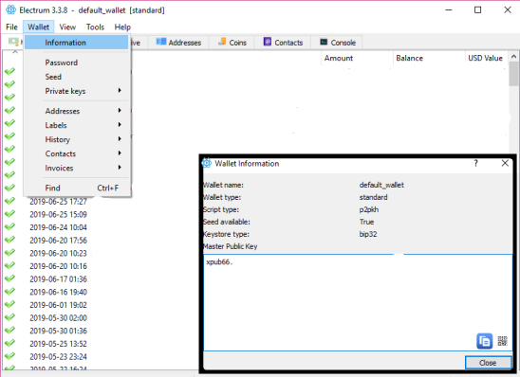Screen dimensions: 520x377
Task: Copy master public key to clipboard
Action: [484, 341]
